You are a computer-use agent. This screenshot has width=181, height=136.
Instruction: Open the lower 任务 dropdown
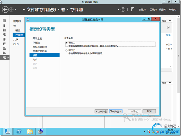[166, 83]
